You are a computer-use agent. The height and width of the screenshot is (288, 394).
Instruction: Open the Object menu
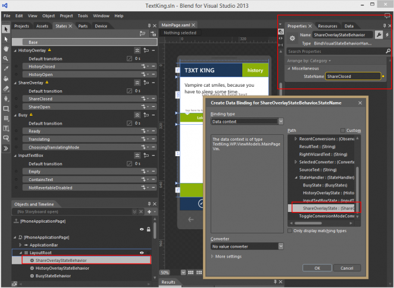click(x=48, y=16)
